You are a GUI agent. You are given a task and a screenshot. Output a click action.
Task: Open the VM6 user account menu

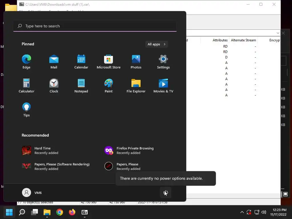32,192
